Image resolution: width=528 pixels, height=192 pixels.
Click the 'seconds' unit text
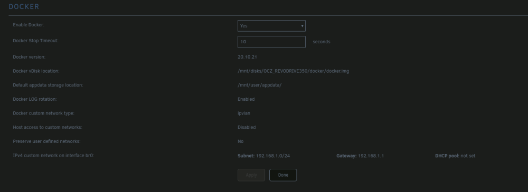(321, 42)
